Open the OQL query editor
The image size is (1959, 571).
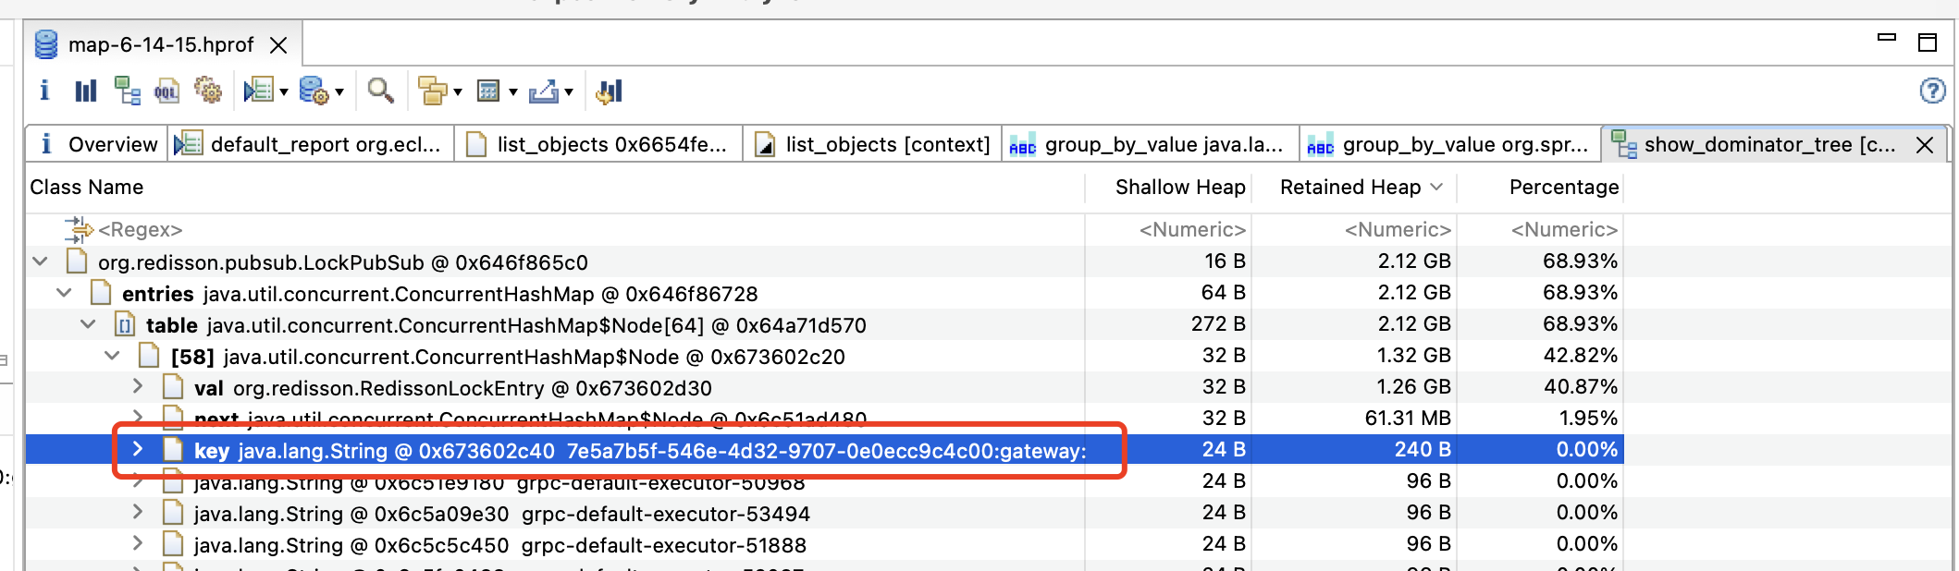click(x=166, y=91)
